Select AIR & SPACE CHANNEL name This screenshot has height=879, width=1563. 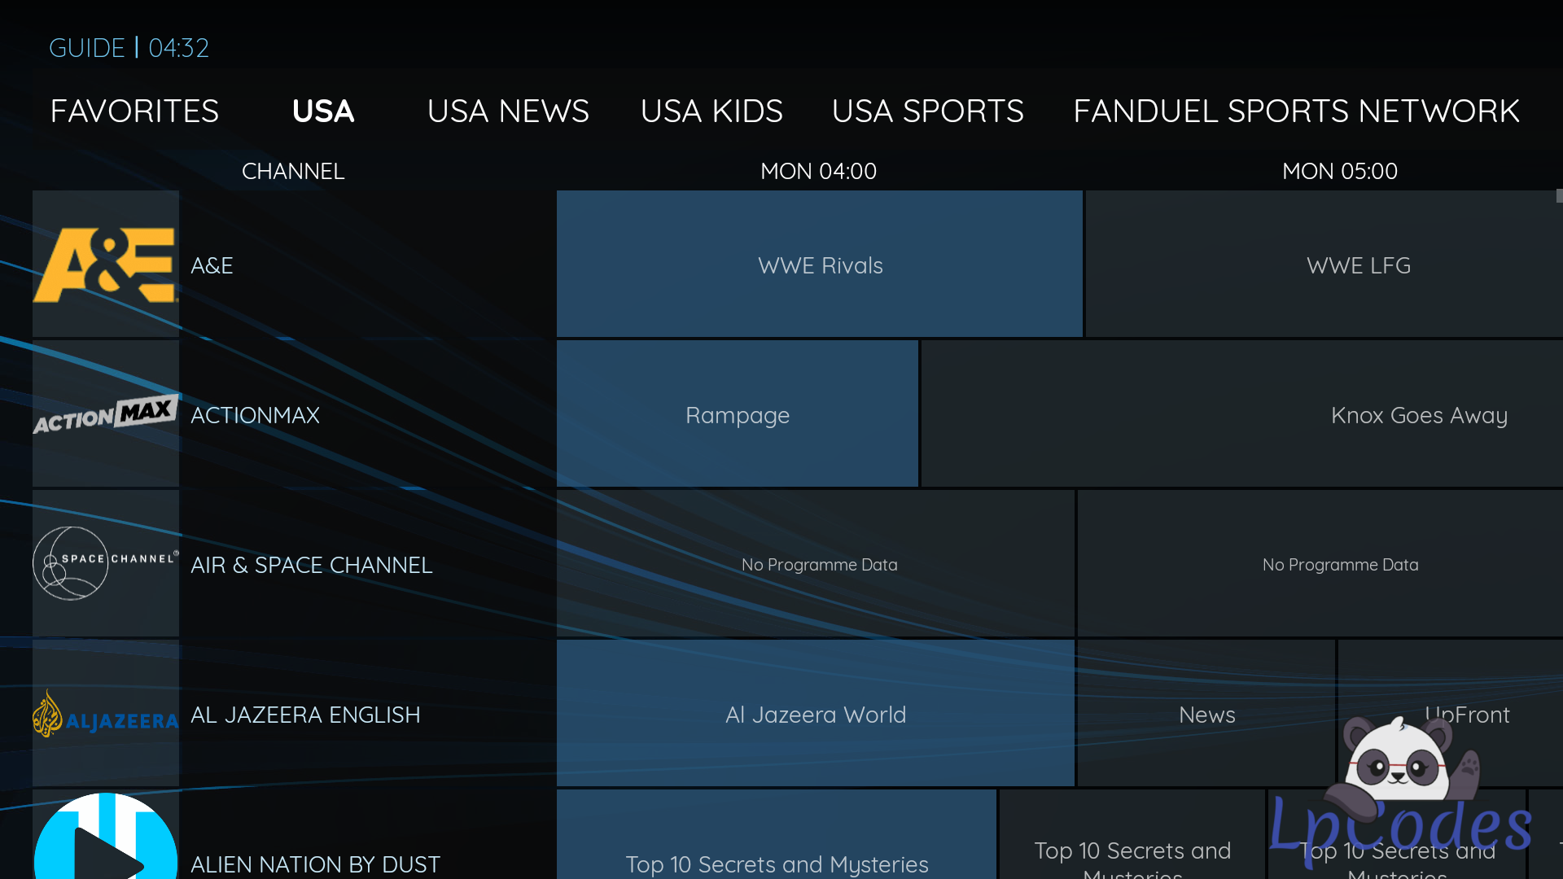point(312,565)
